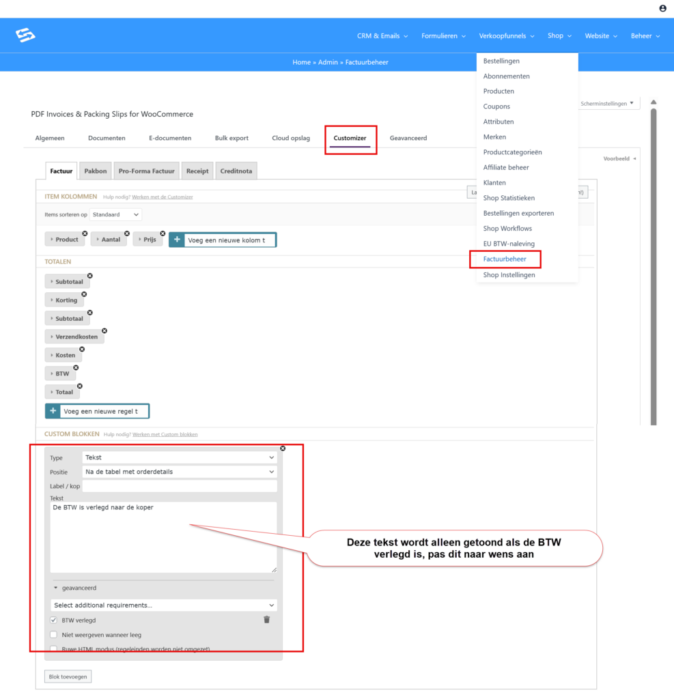
Task: Enable Niet weergeven wanneer leeg
Action: [x=54, y=635]
